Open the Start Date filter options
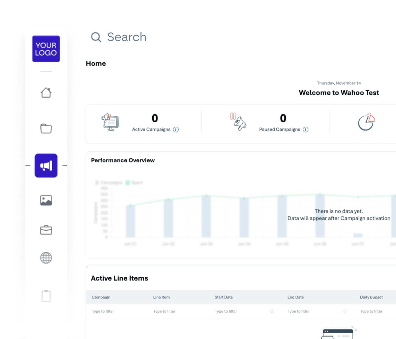The height and width of the screenshot is (339, 396). (272, 311)
